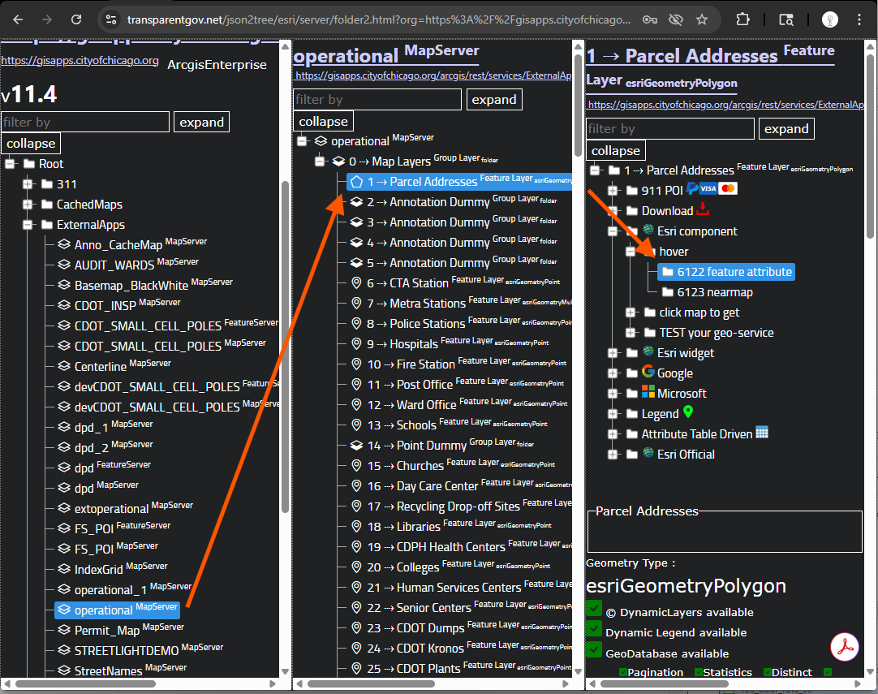The image size is (878, 694).
Task: Click the Mastercard icon next to 911 POI
Action: click(x=728, y=189)
